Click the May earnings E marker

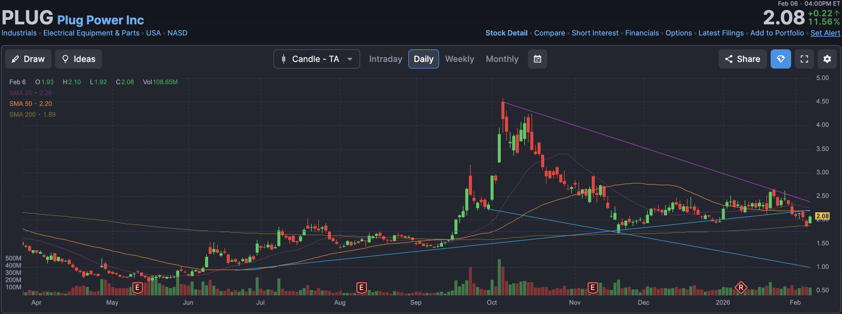click(137, 288)
